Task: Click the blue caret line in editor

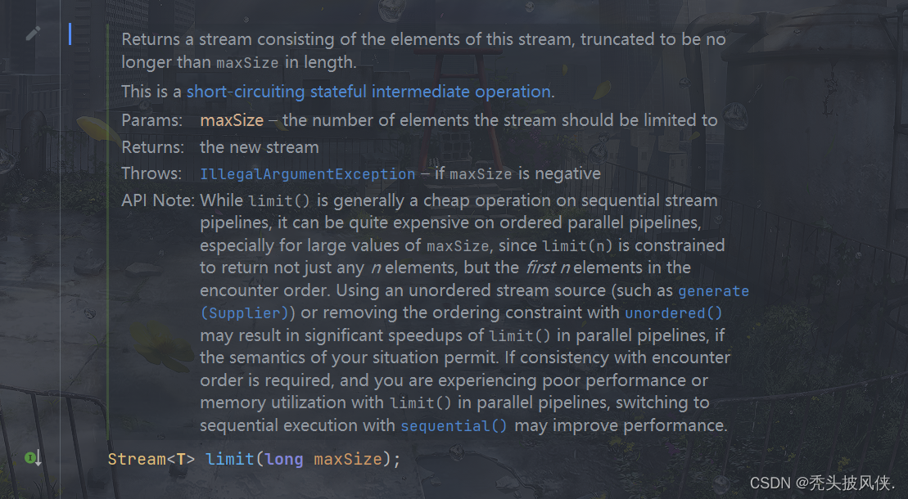Action: [x=70, y=34]
